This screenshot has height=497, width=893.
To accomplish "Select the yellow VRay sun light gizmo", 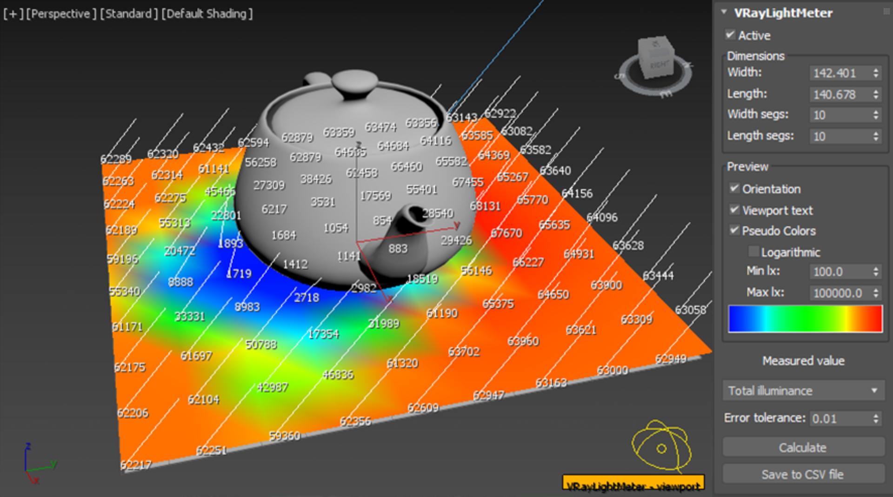I will 661,447.
